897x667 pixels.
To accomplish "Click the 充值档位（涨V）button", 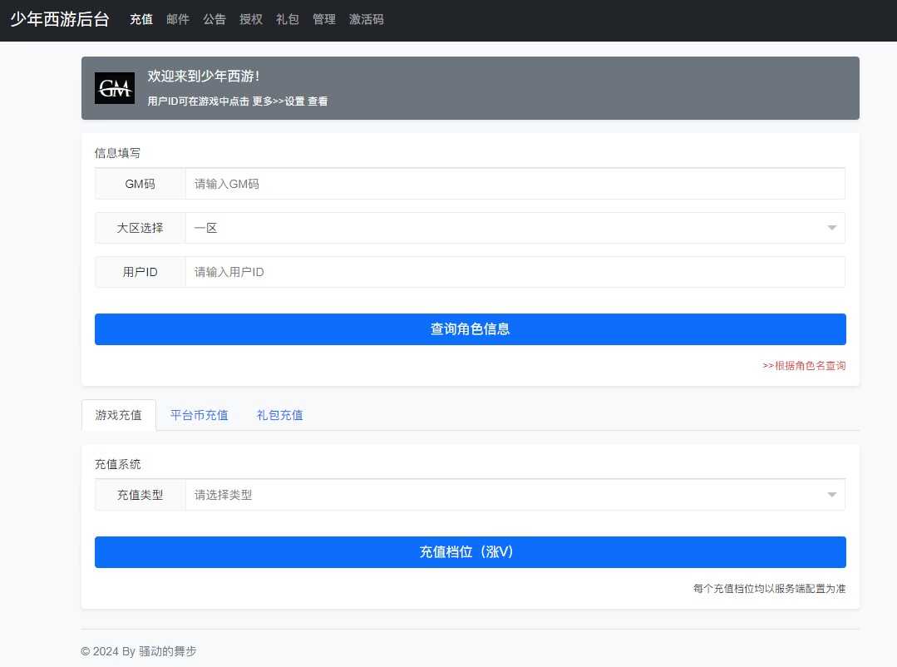I will click(470, 551).
